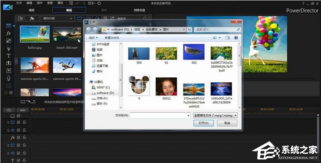
Task: Open the Particle Room icon
Action: click(8, 48)
